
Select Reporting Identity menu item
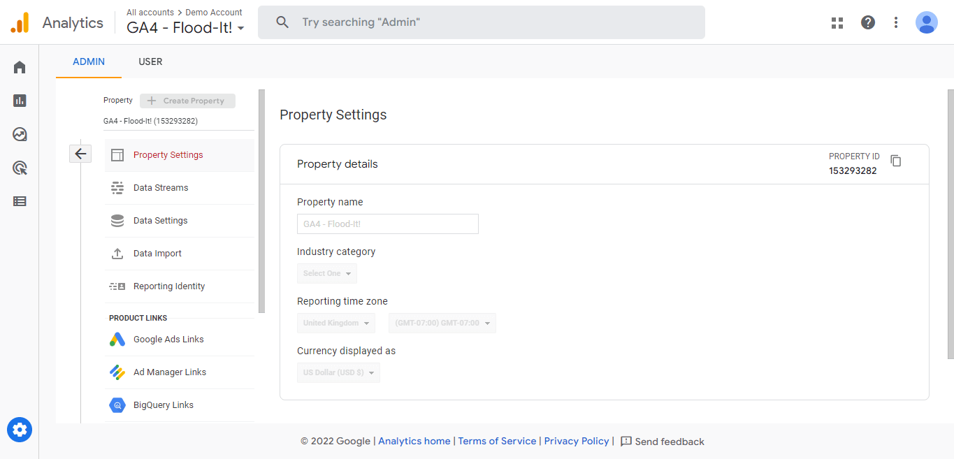point(180,286)
